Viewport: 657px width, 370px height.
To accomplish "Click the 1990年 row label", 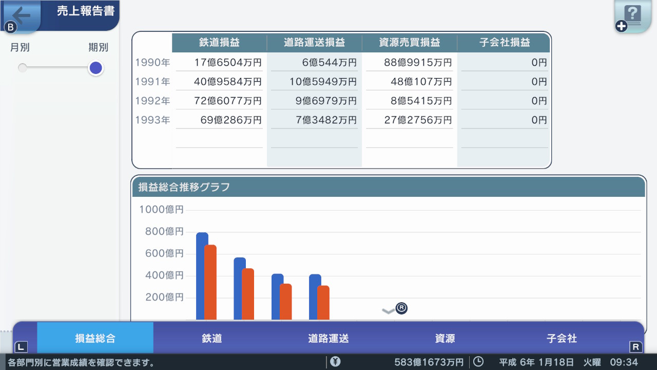I will 152,63.
